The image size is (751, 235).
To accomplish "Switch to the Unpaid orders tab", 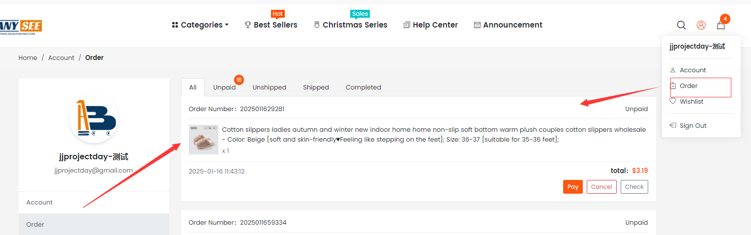I will point(224,88).
